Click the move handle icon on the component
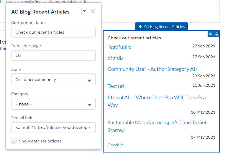Viewport: 228px width, 156px height. pyautogui.click(x=211, y=34)
